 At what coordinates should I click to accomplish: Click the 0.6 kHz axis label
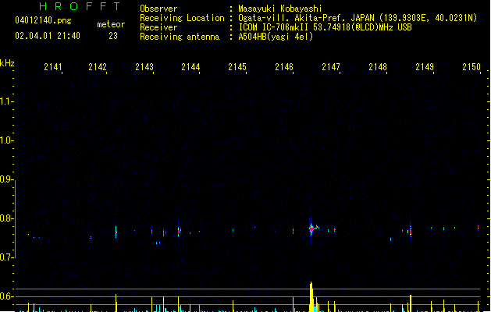(x=5, y=296)
